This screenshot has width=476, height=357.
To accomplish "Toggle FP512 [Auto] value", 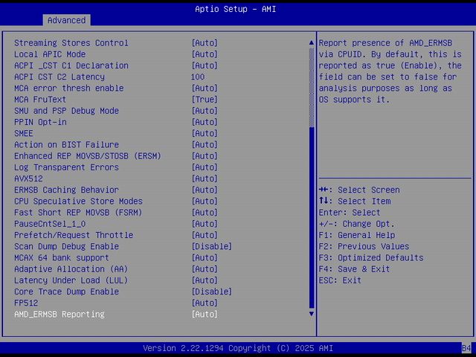I will 205,303.
